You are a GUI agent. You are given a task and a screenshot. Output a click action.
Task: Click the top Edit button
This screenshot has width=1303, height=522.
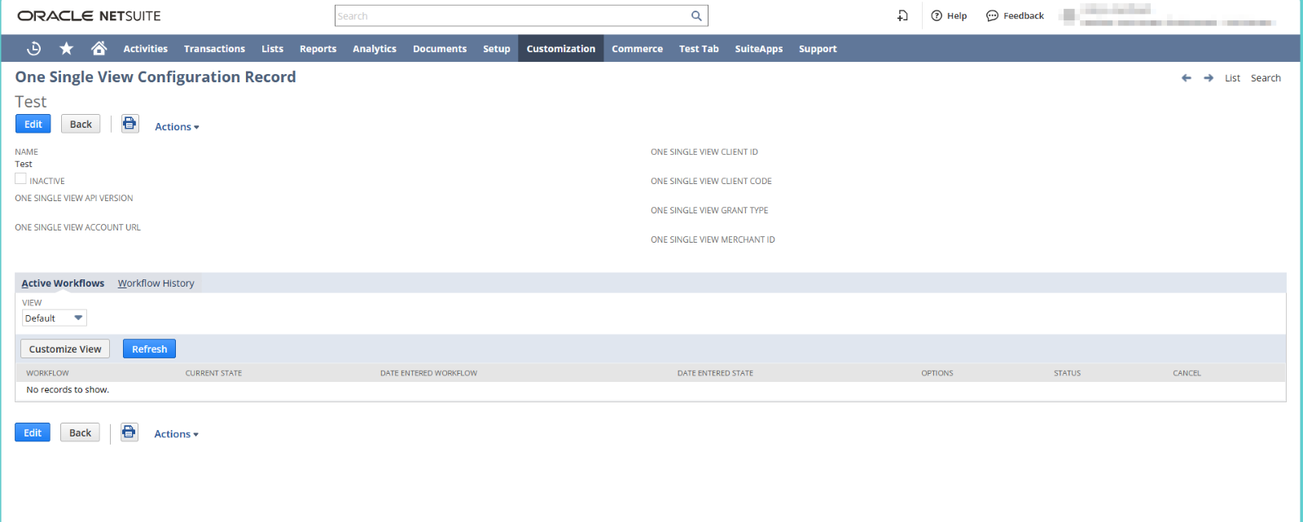pyautogui.click(x=33, y=124)
